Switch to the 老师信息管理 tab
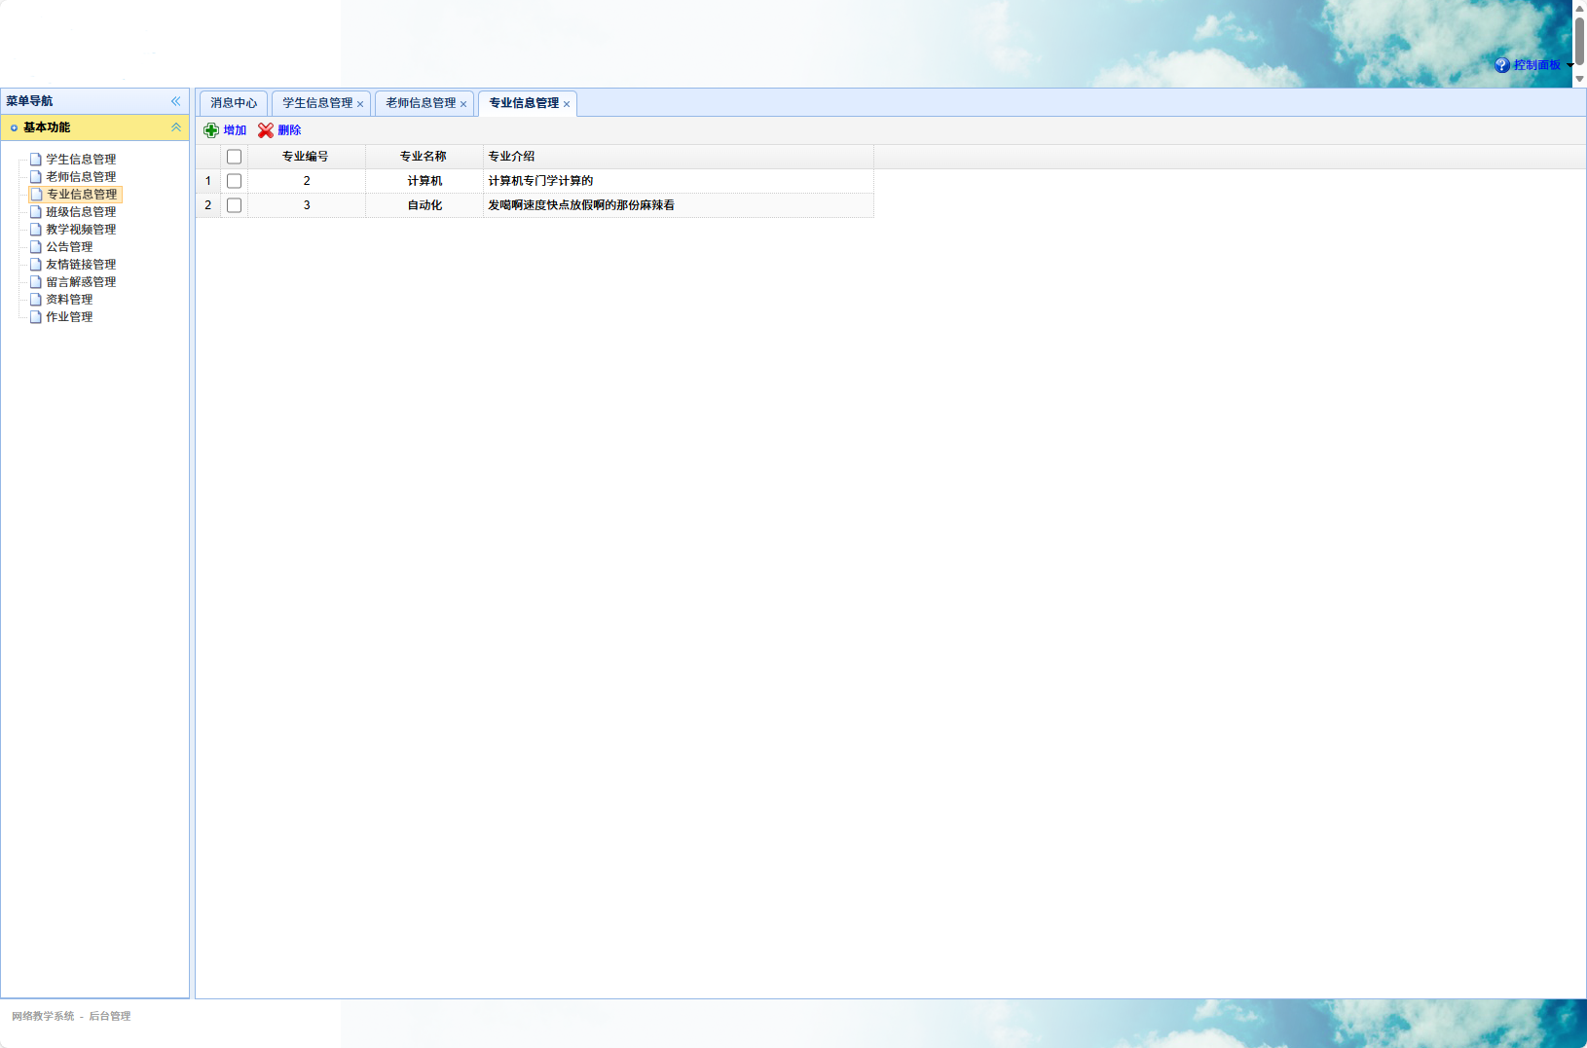This screenshot has width=1587, height=1048. [x=421, y=103]
